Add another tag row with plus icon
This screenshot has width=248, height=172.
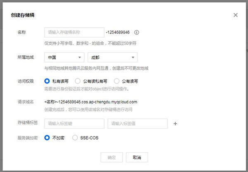(175, 123)
